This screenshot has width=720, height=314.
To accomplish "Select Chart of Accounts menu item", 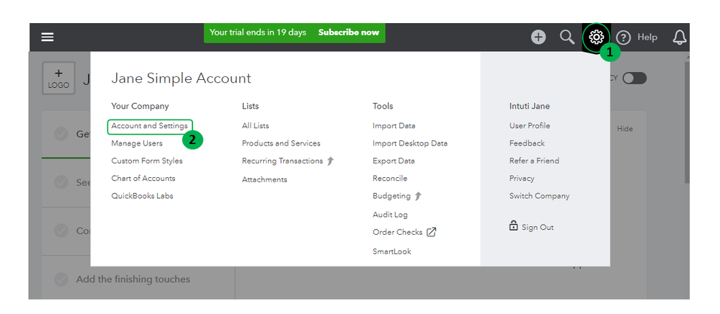I will [x=143, y=179].
